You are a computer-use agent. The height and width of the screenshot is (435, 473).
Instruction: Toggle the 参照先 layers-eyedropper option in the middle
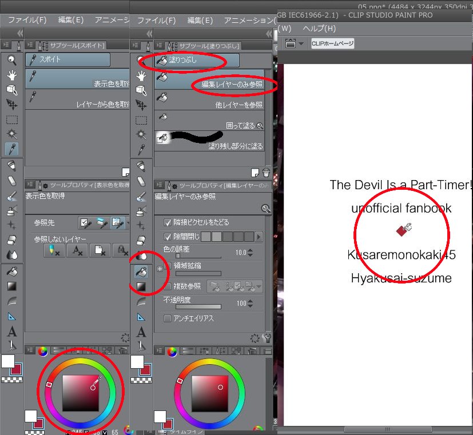tap(102, 223)
